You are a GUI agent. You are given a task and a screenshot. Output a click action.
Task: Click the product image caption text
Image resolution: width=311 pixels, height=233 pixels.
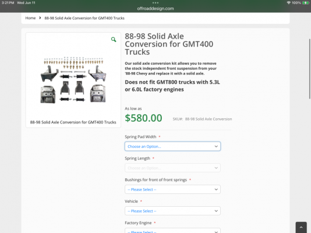pos(73,122)
